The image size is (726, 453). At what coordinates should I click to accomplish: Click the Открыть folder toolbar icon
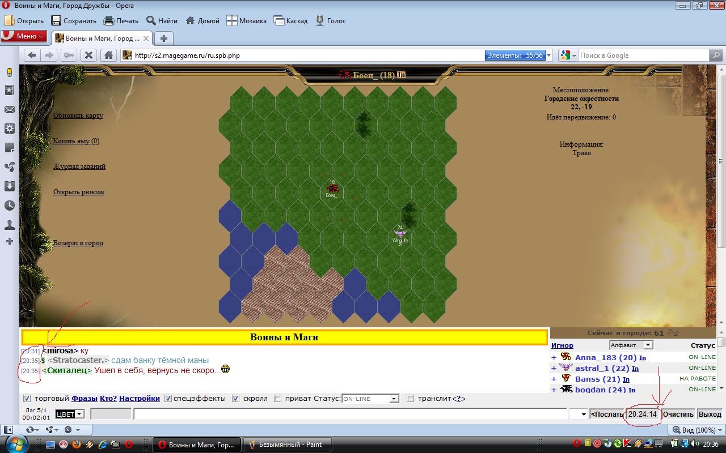[10, 20]
